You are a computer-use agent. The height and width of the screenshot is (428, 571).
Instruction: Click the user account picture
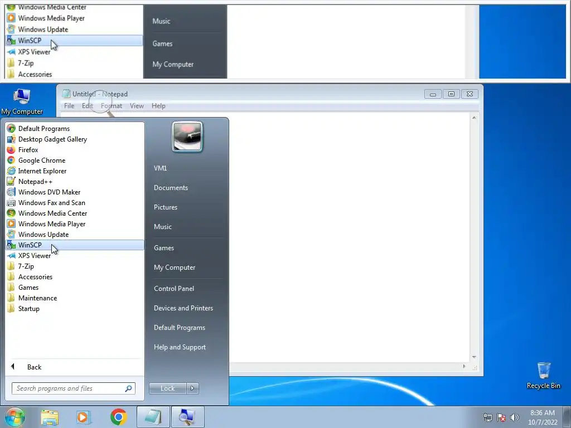(187, 137)
